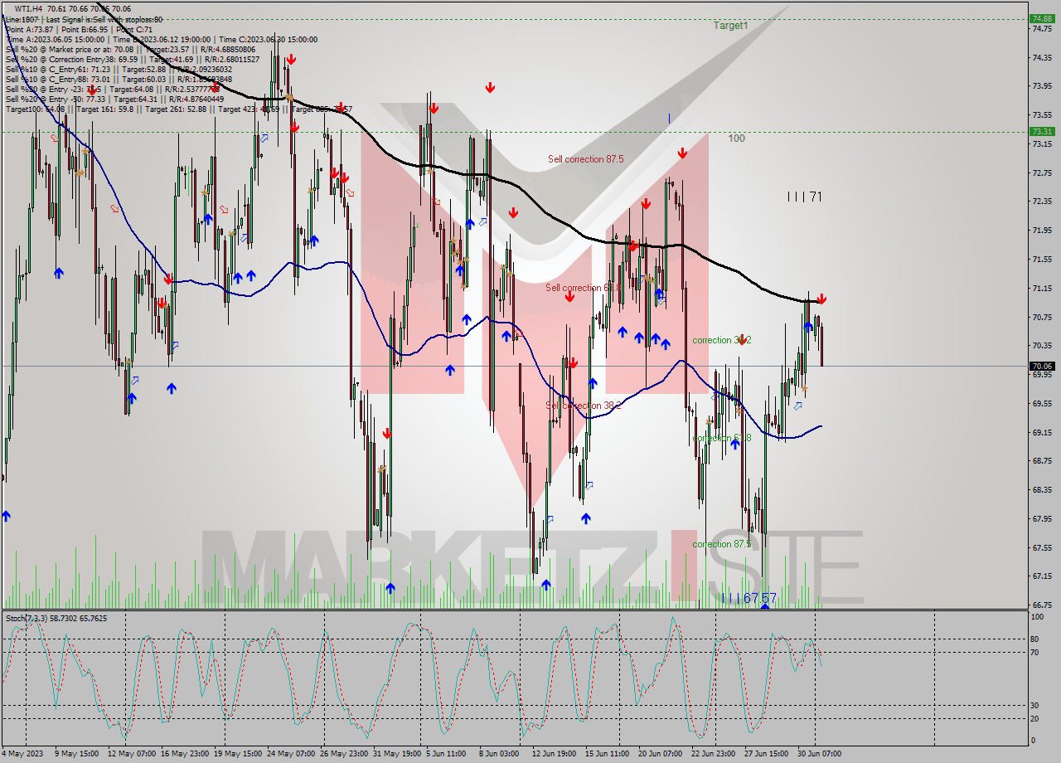Click the 67.15 price axis label

point(1043,576)
